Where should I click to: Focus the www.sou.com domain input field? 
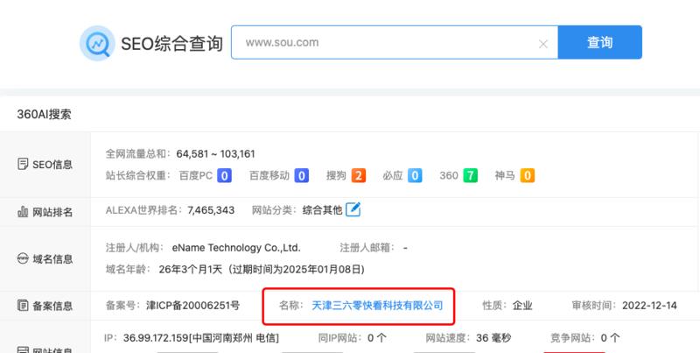pos(385,42)
